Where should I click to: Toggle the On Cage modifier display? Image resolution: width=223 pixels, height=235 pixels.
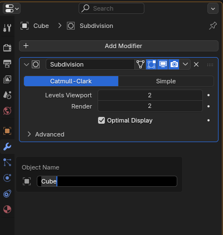click(140, 64)
